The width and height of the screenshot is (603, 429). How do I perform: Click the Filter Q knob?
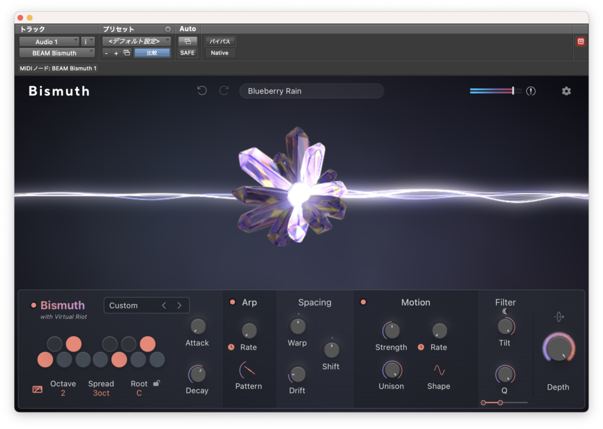(x=505, y=374)
